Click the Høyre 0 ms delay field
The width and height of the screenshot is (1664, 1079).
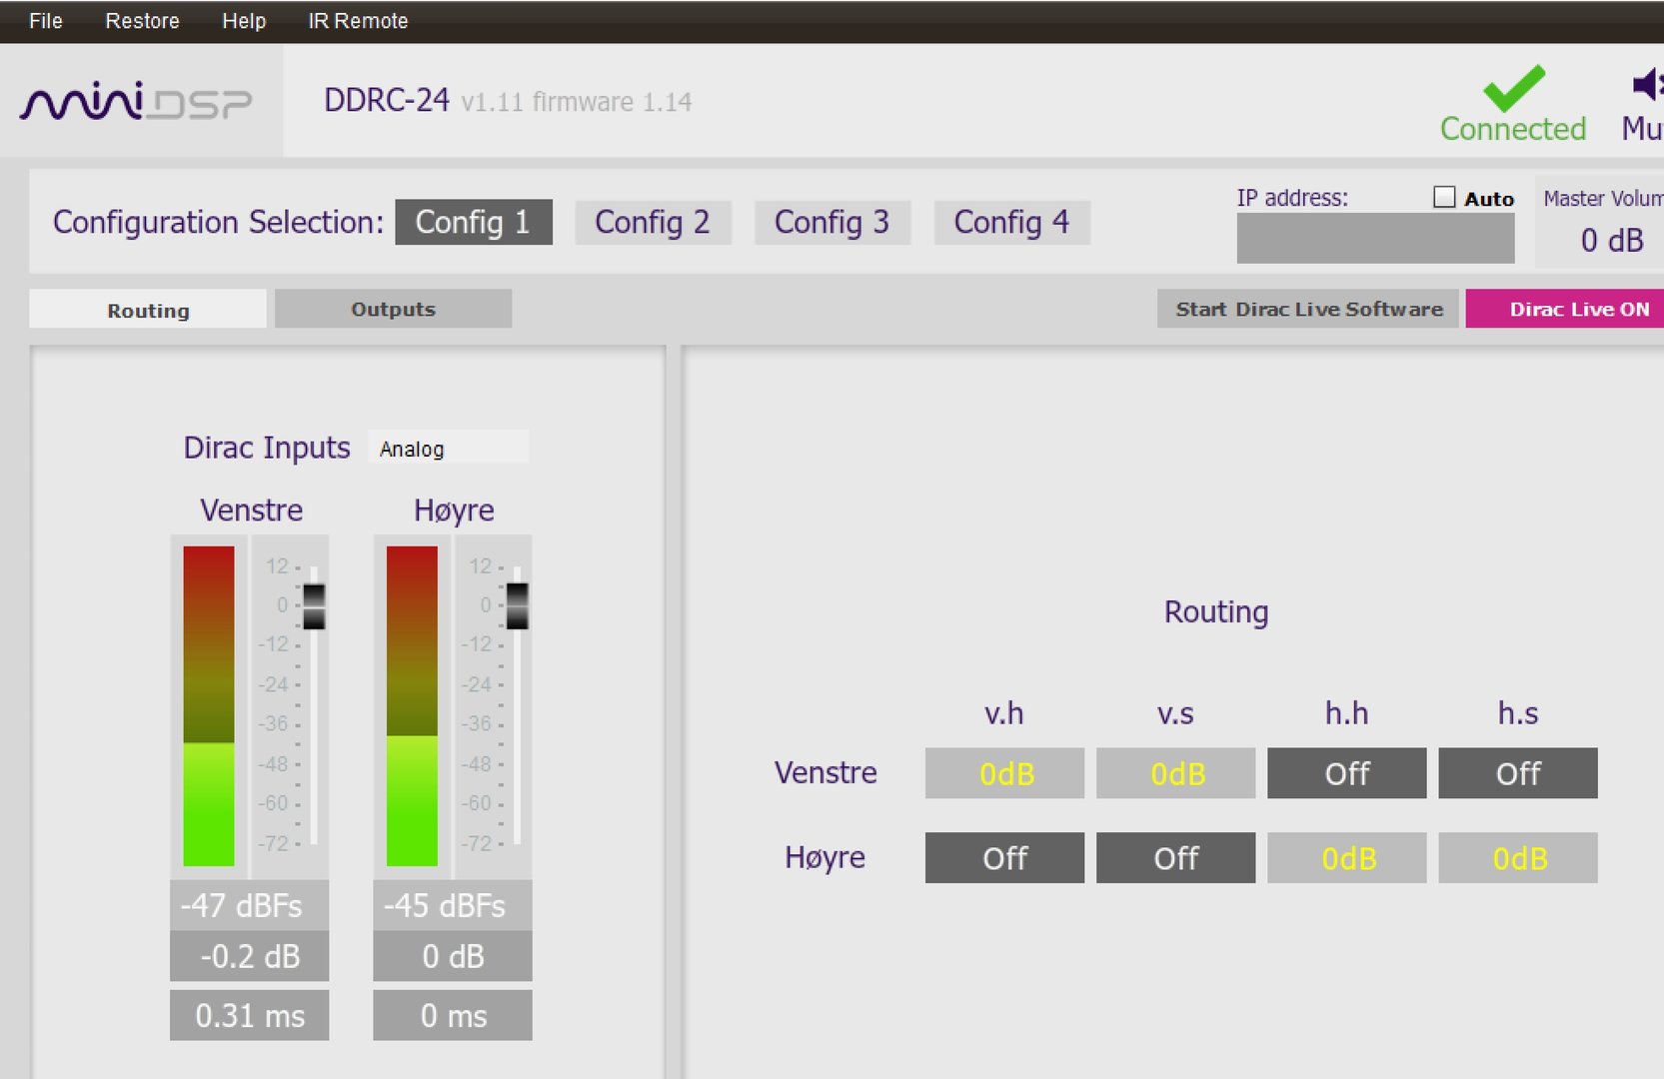[453, 1015]
